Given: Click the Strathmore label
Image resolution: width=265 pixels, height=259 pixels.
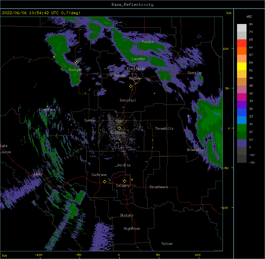Looking at the screenshot, I should click(x=159, y=187).
